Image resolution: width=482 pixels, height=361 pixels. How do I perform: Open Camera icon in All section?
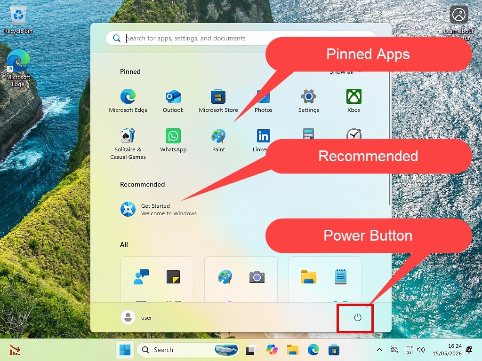257,277
